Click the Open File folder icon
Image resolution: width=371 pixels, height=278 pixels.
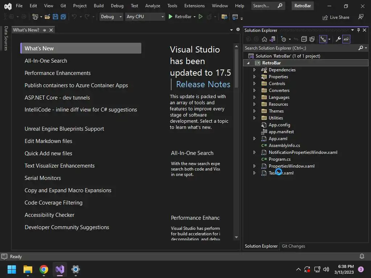[x=47, y=17]
